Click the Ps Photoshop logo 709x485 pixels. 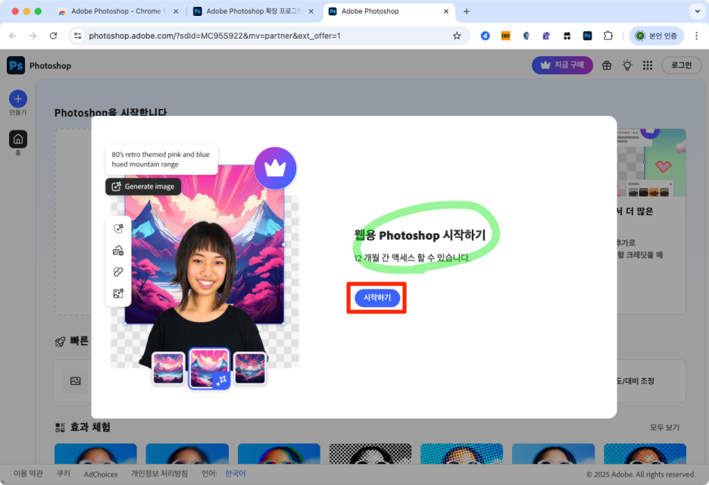click(x=16, y=66)
